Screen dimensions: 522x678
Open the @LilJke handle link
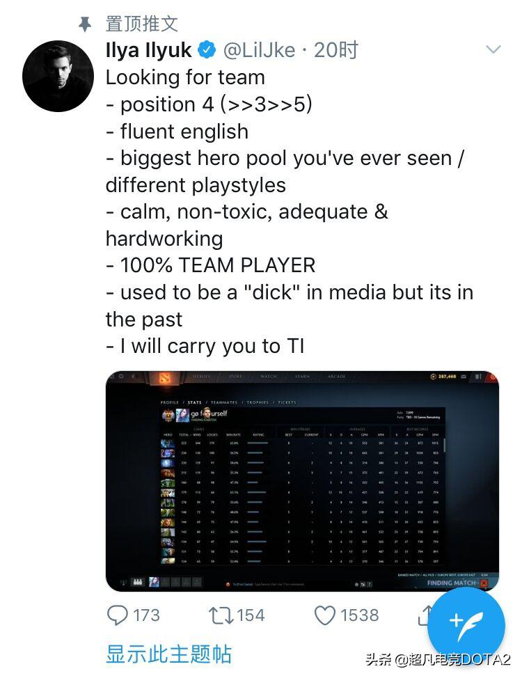click(259, 50)
